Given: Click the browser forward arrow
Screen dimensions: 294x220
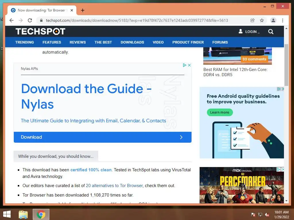Looking at the screenshot, I should pos(21,20).
